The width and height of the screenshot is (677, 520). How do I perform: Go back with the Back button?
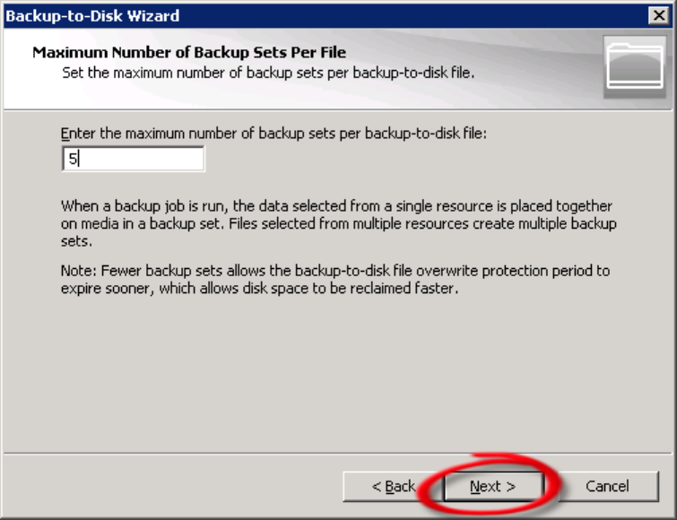click(x=393, y=487)
